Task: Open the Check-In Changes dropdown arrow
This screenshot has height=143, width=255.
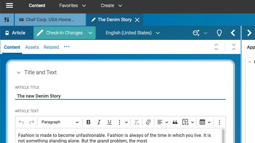Action: [x=90, y=33]
